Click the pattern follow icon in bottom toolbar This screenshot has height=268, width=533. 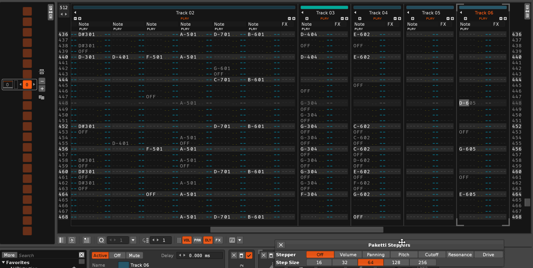(72, 240)
